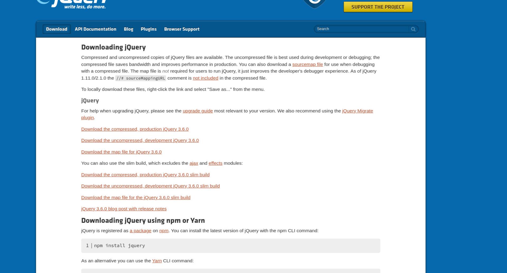
Task: Download the map file for jQuery 3.6.0
Action: point(121,152)
